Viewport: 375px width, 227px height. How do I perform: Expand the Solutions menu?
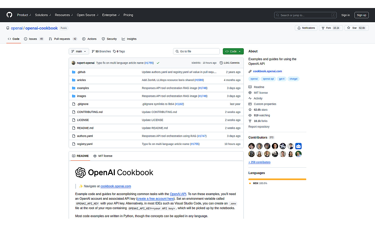pyautogui.click(x=43, y=15)
